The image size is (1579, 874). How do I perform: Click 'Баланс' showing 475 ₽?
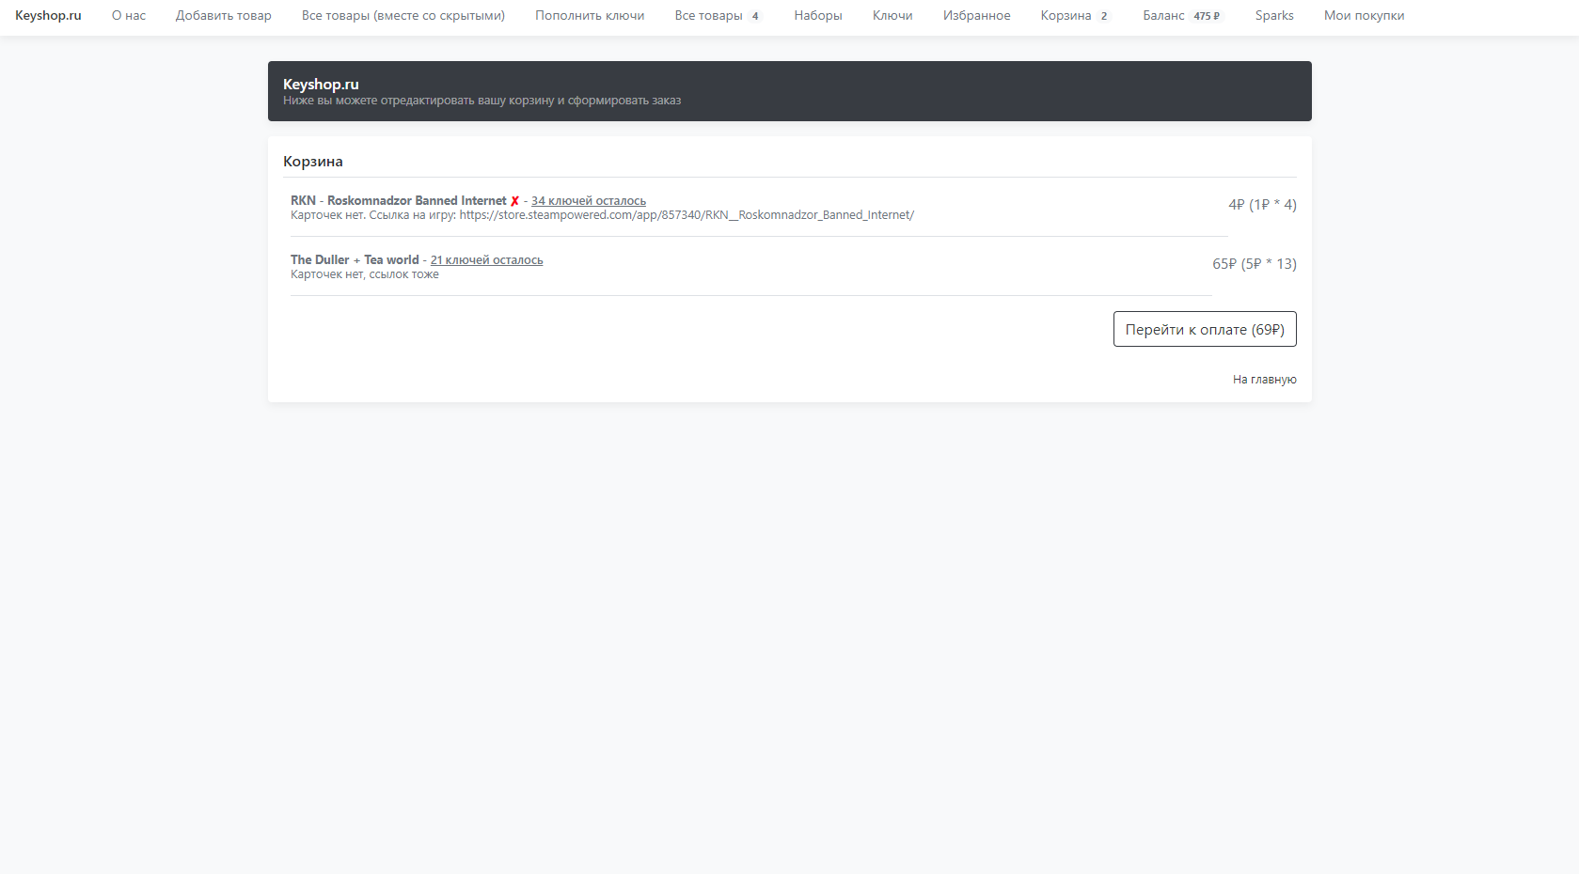coord(1182,16)
